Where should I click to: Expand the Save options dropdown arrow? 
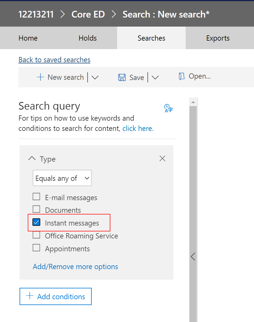point(155,77)
